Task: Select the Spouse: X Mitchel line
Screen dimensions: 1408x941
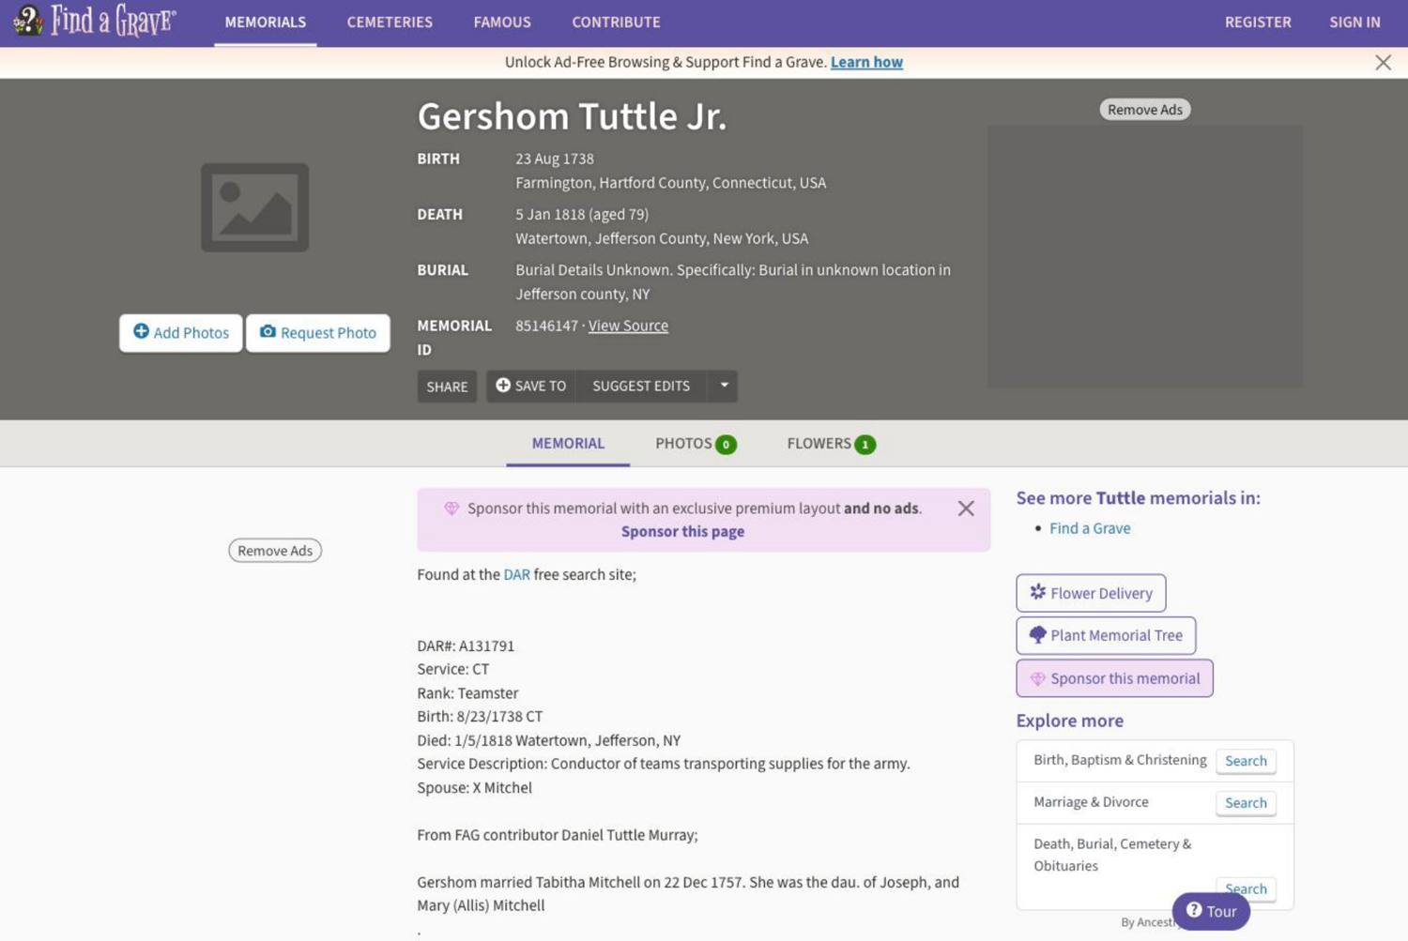Action: pos(474,788)
